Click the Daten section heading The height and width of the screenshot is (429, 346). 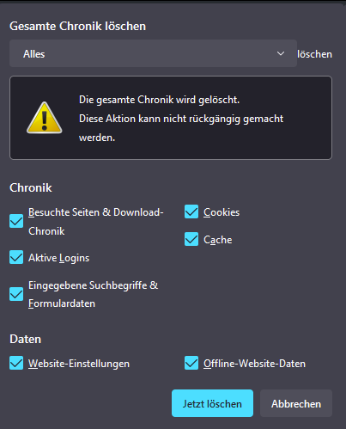(x=26, y=339)
